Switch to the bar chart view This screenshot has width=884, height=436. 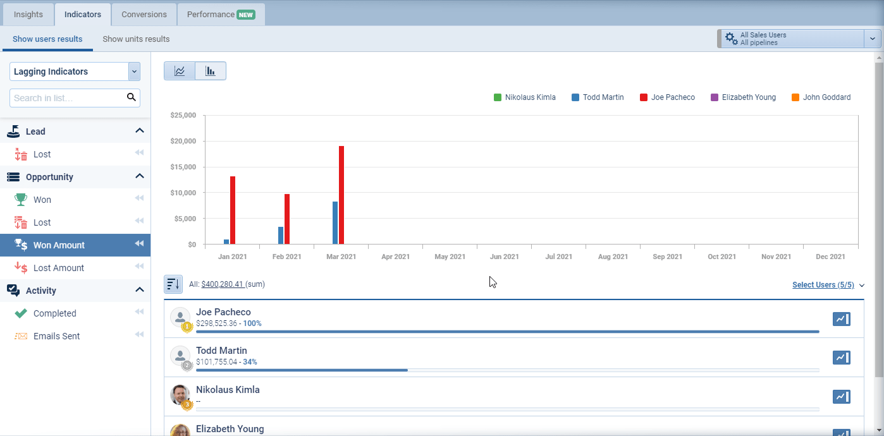(x=211, y=71)
